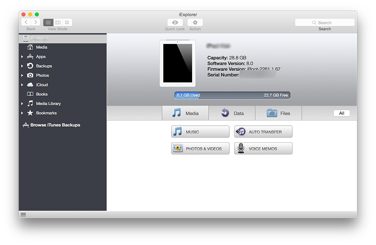
Task: Open the VOICE MEMOS button
Action: tap(263, 149)
